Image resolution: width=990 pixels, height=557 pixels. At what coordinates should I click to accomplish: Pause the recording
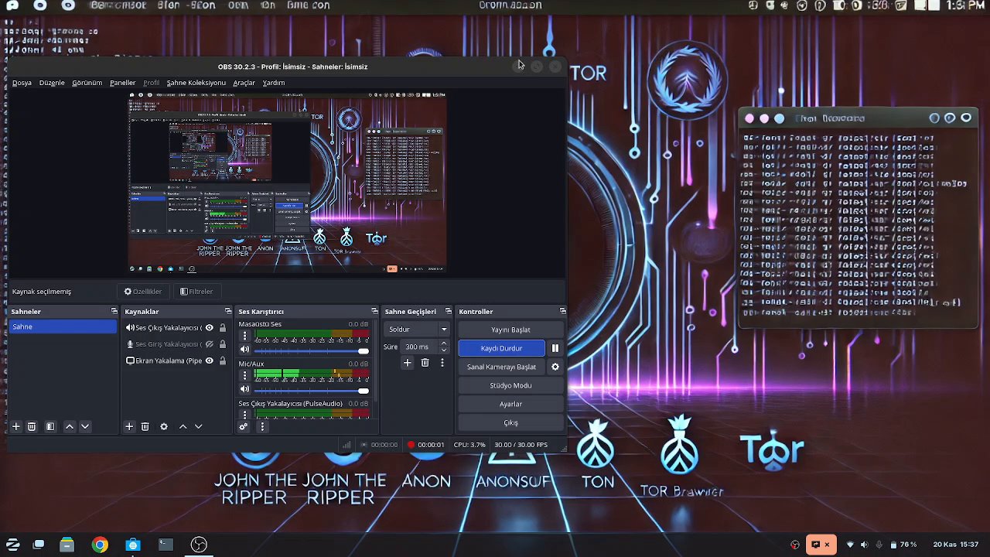point(555,348)
